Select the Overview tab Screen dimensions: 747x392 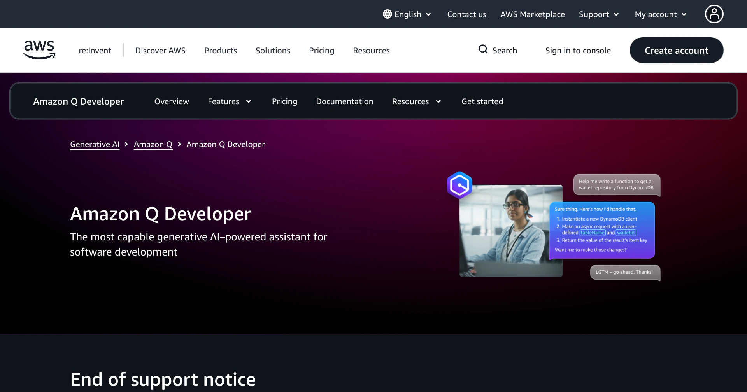pyautogui.click(x=172, y=101)
